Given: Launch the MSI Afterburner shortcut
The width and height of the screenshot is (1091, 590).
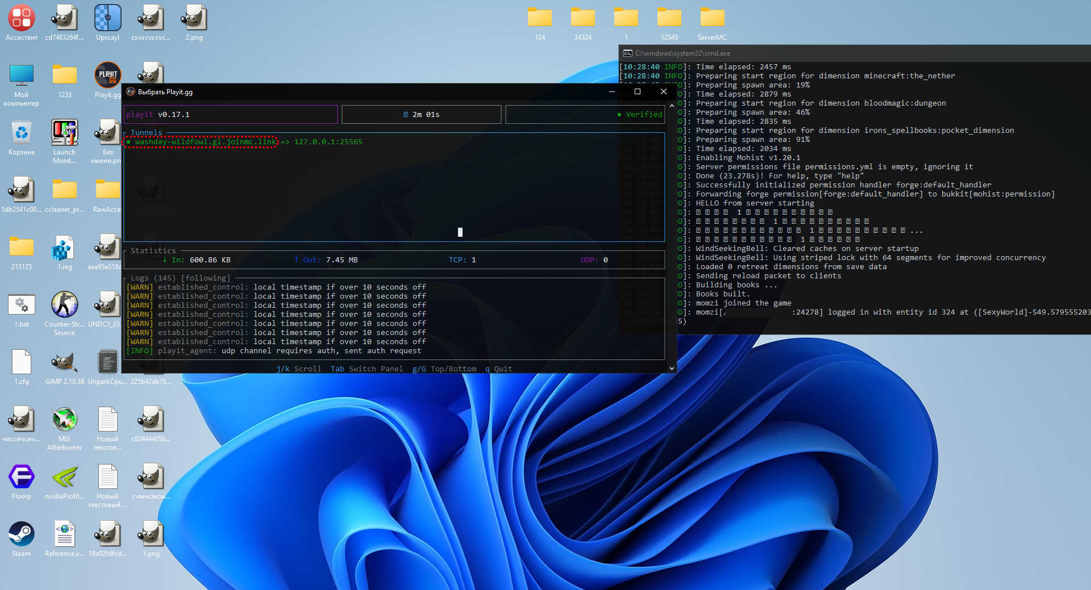Looking at the screenshot, I should tap(64, 420).
